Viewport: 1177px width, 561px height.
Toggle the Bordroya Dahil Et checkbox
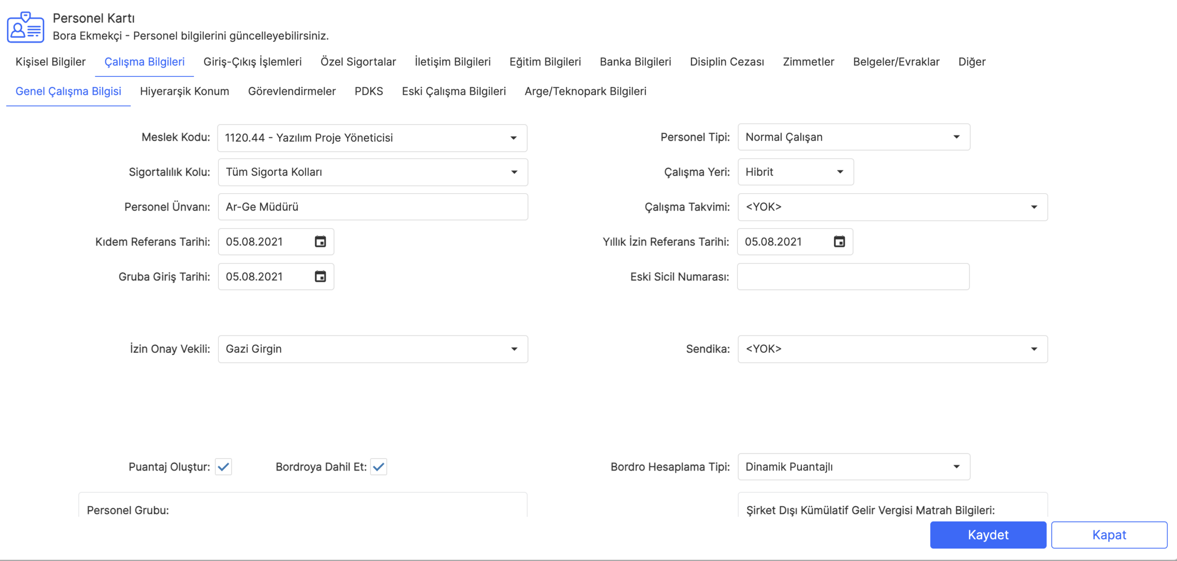coord(378,467)
